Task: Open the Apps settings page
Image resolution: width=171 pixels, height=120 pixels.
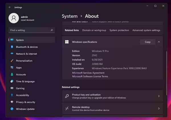Action: pyautogui.click(x=19, y=68)
